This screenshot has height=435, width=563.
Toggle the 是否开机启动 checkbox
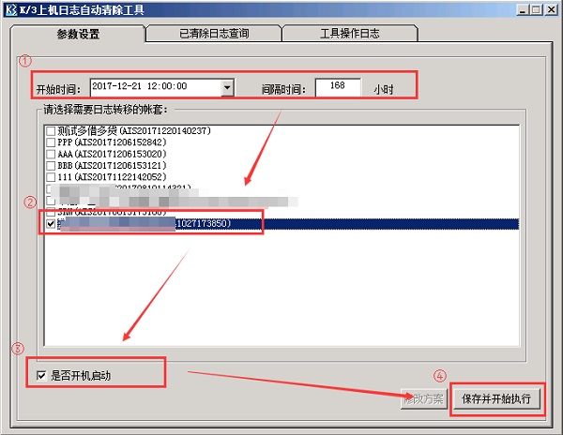pyautogui.click(x=40, y=376)
